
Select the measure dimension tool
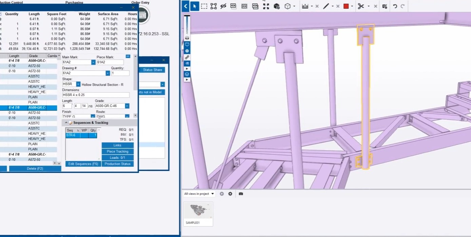[x=305, y=6]
